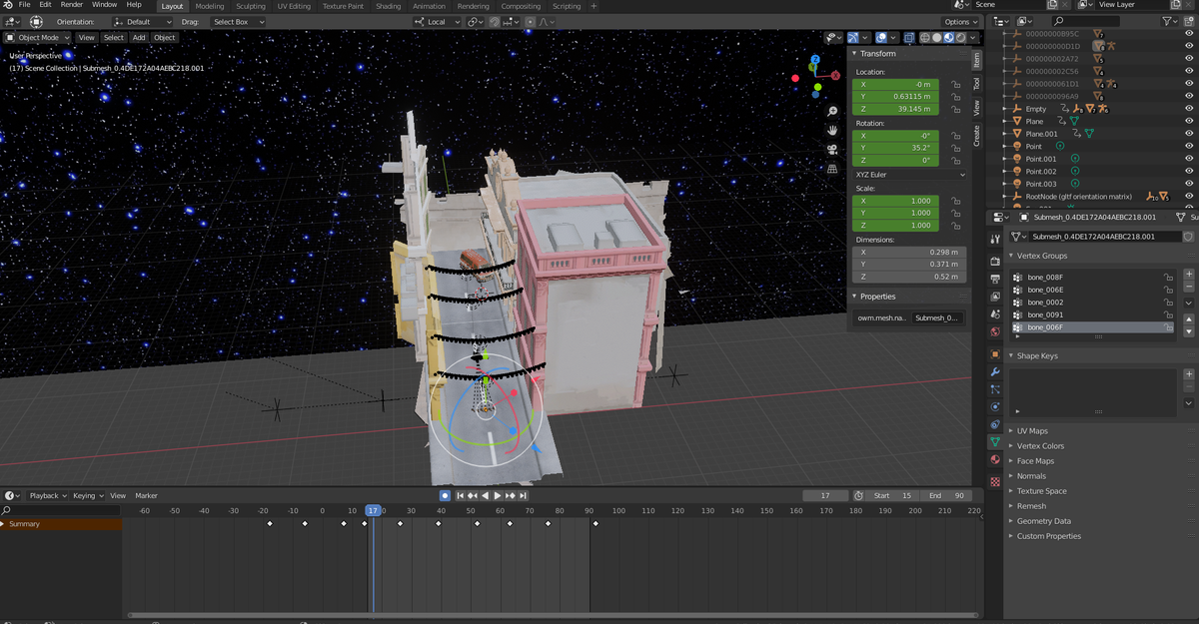The image size is (1199, 624).
Task: Open the sidebar Tool tab
Action: [x=977, y=85]
